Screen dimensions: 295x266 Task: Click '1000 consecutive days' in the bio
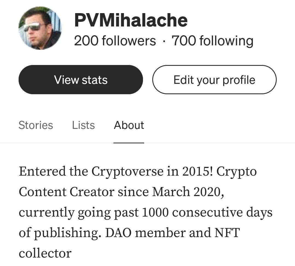click(207, 212)
